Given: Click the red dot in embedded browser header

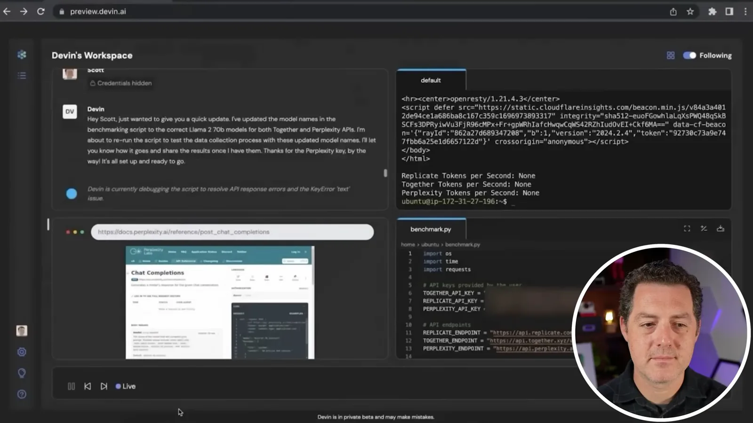Looking at the screenshot, I should tap(68, 232).
